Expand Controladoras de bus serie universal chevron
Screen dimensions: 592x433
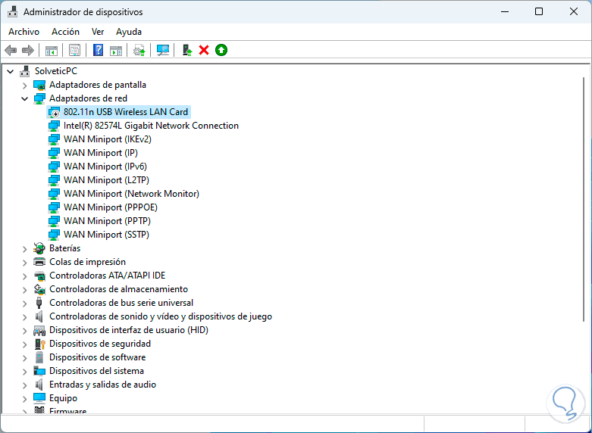pos(24,303)
